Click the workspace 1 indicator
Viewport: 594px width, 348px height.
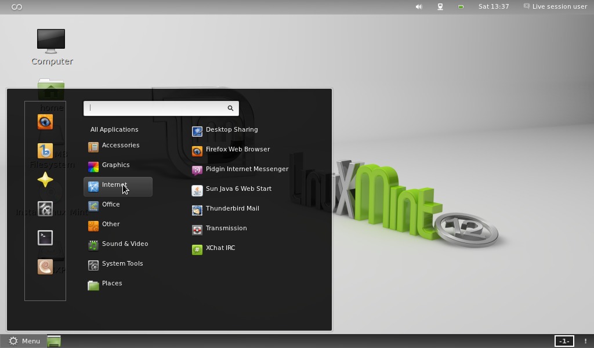(x=564, y=341)
